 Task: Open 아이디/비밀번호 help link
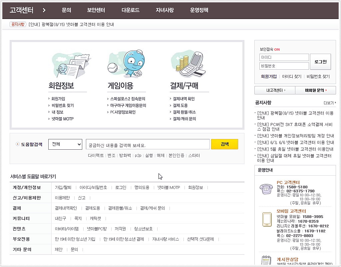pyautogui.click(x=93, y=188)
